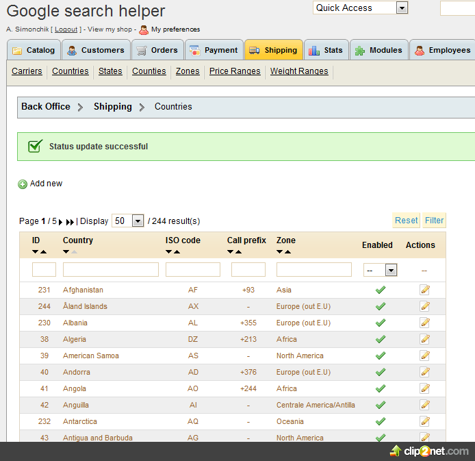Sort ID column descending arrow
The height and width of the screenshot is (461, 475).
pos(35,251)
